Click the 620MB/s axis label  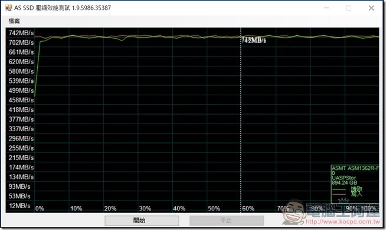pos(21,62)
